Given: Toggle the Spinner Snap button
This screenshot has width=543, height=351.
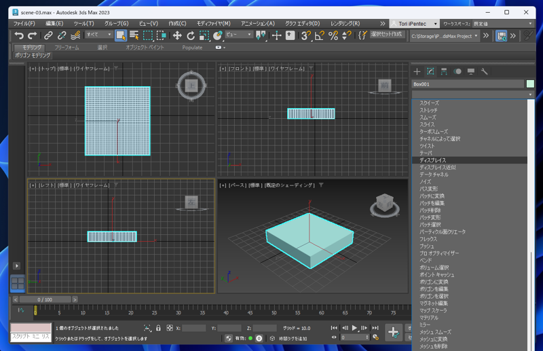Looking at the screenshot, I should 346,35.
